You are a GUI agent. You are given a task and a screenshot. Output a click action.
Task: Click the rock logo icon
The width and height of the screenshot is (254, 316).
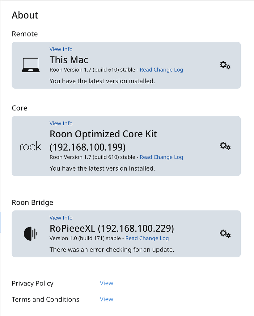[x=31, y=146]
